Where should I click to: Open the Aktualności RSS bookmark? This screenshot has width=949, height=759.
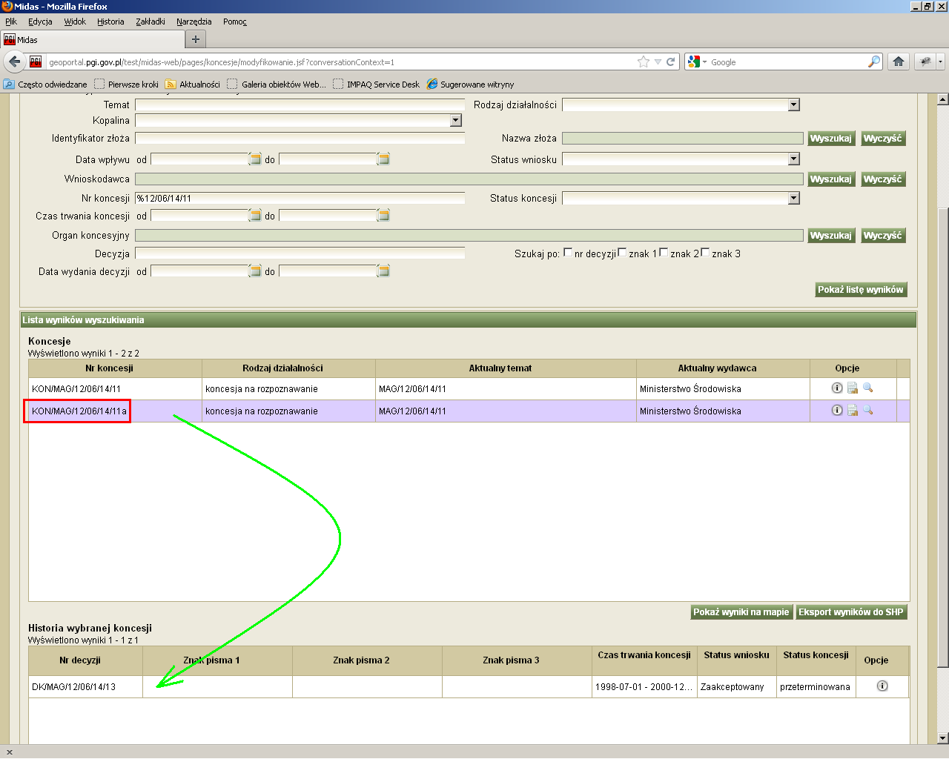pos(192,84)
